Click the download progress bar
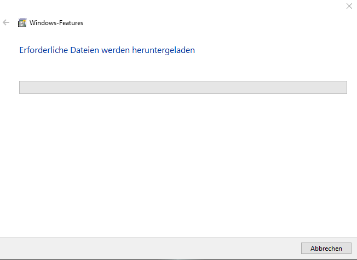357x260 pixels. [x=183, y=87]
